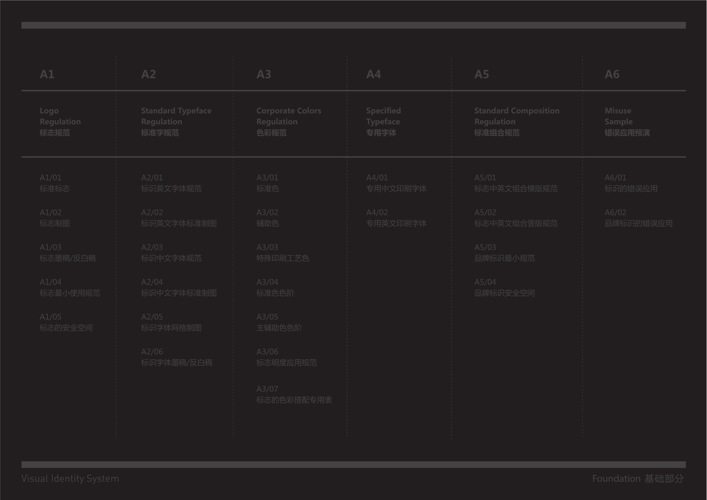
Task: Click entry A3/04 标准色色阶
Action: 275,287
